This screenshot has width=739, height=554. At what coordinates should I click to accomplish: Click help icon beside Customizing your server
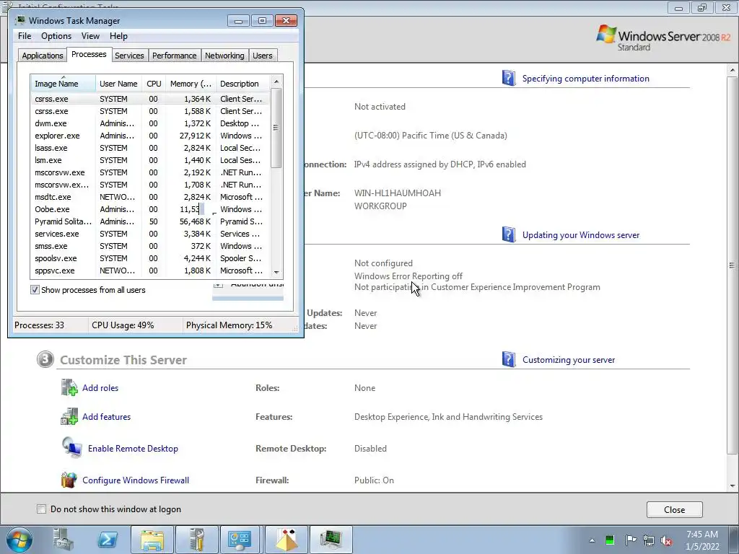pyautogui.click(x=509, y=359)
